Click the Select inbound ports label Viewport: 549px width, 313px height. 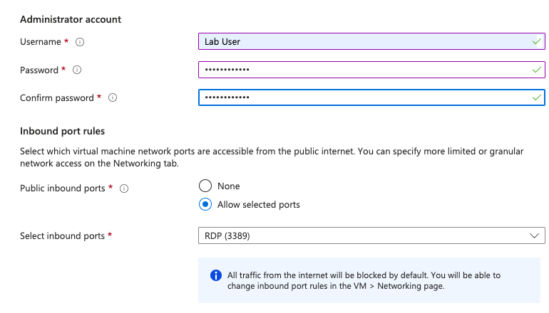click(x=62, y=235)
